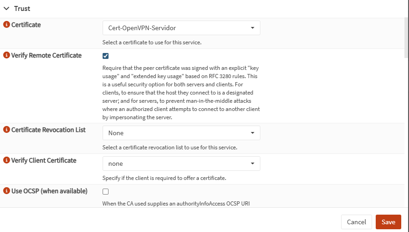Uncheck the Verify Remote Certificate checkbox

tap(106, 56)
